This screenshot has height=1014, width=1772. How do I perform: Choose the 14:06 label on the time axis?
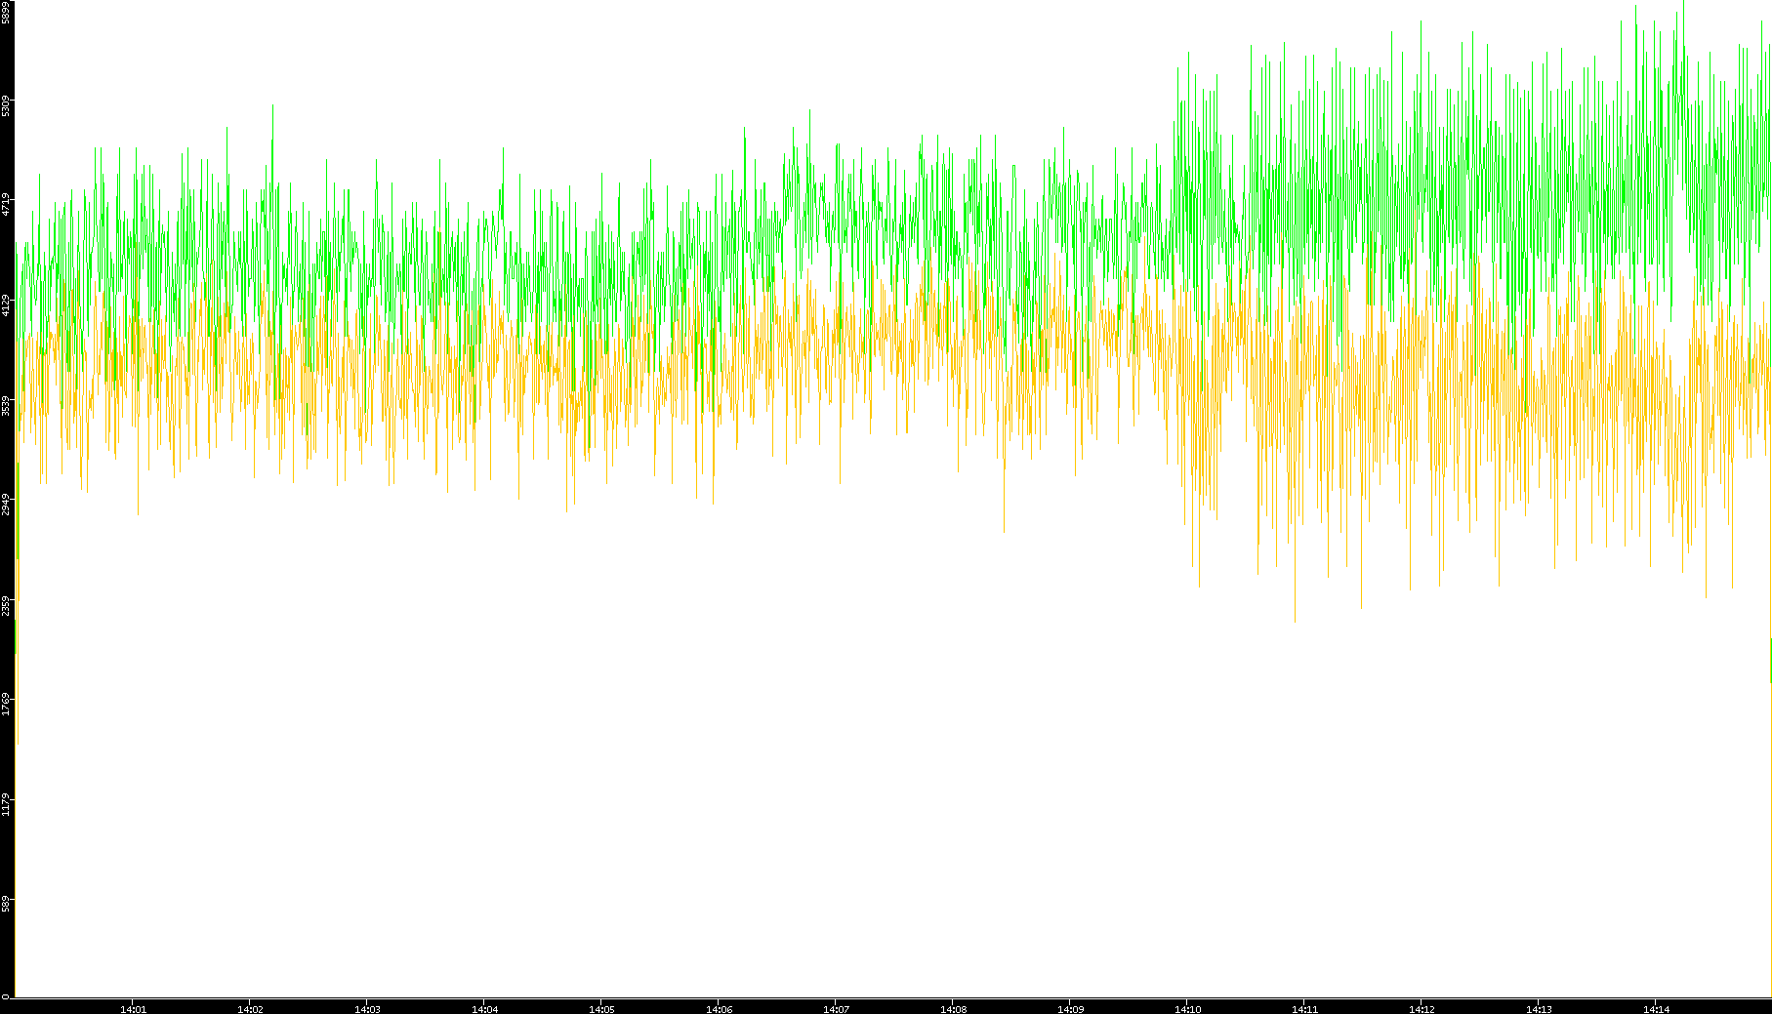pos(719,1009)
